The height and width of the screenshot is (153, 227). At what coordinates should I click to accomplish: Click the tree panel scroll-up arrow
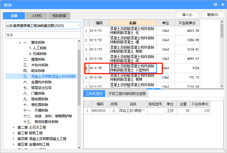coord(79,41)
